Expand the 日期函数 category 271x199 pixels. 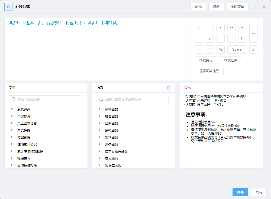tap(99, 123)
